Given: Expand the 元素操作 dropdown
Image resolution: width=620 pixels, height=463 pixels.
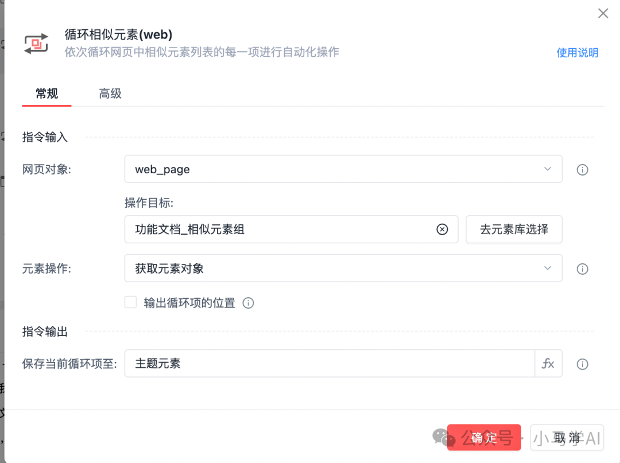Looking at the screenshot, I should click(x=343, y=269).
